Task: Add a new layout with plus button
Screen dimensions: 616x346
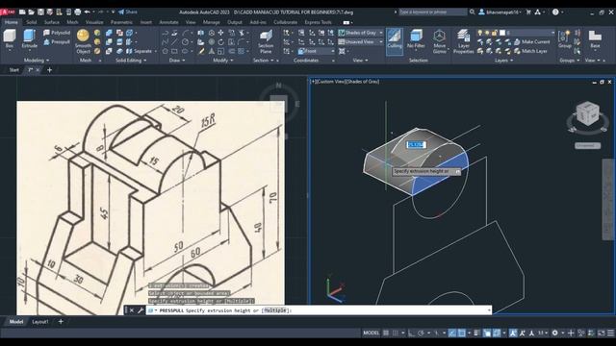Action: coord(61,322)
